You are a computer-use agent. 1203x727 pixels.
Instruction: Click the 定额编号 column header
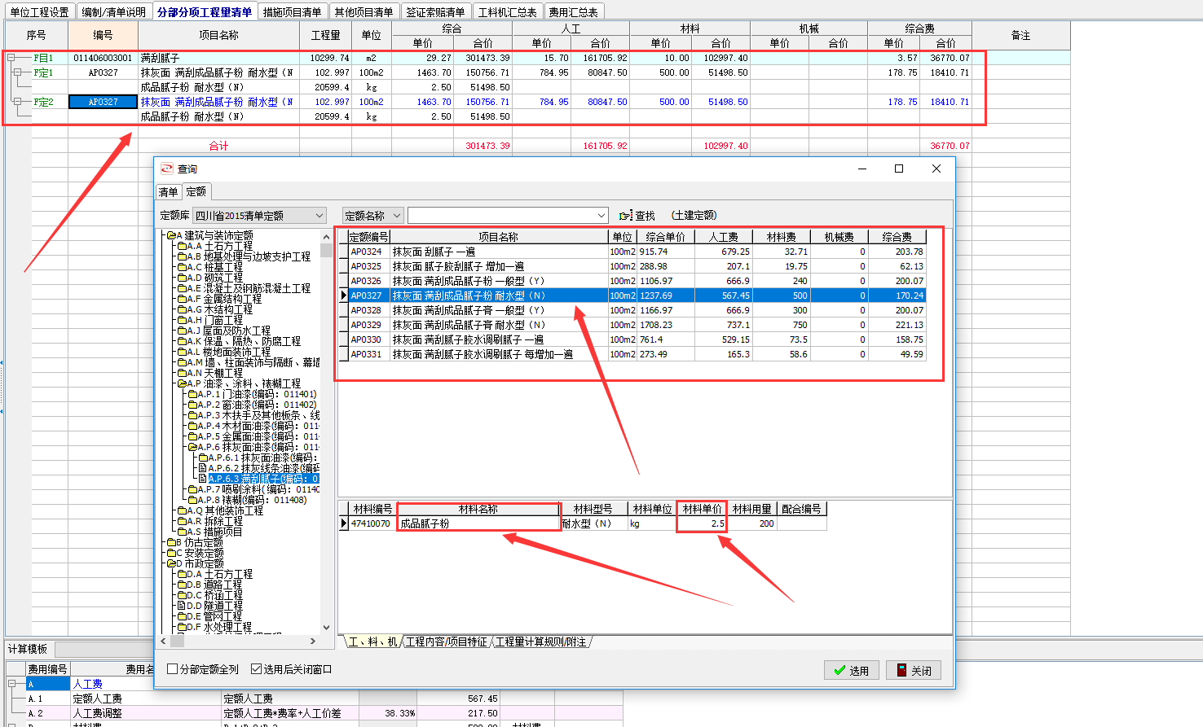(x=368, y=237)
